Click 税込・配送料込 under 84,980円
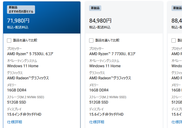Viewport: 182px width, 128px height. (x=100, y=27)
